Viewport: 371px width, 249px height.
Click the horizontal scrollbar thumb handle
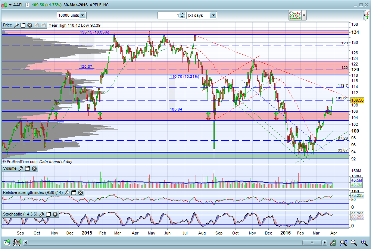312,243
